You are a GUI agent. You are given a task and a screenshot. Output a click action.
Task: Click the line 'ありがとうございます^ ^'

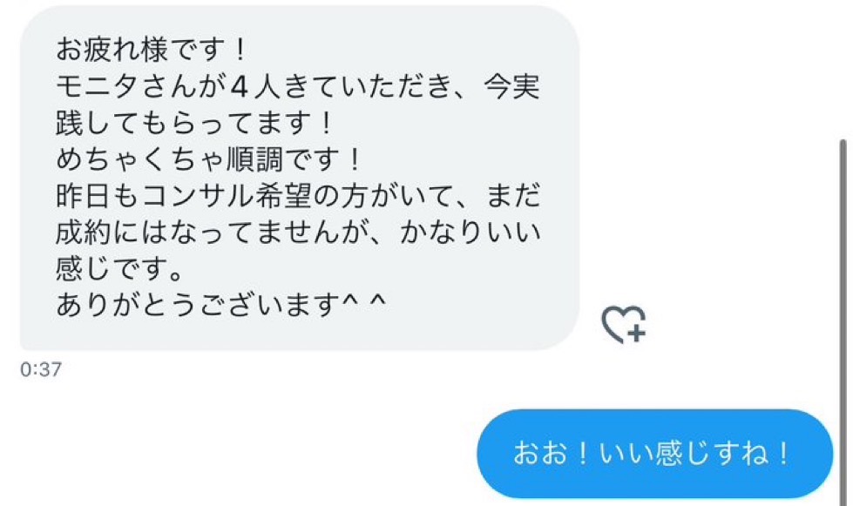point(220,304)
